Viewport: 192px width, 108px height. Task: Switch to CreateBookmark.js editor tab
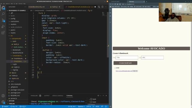[x=37, y=7]
